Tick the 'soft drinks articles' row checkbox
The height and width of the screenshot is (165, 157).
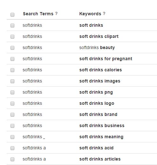tap(12, 159)
